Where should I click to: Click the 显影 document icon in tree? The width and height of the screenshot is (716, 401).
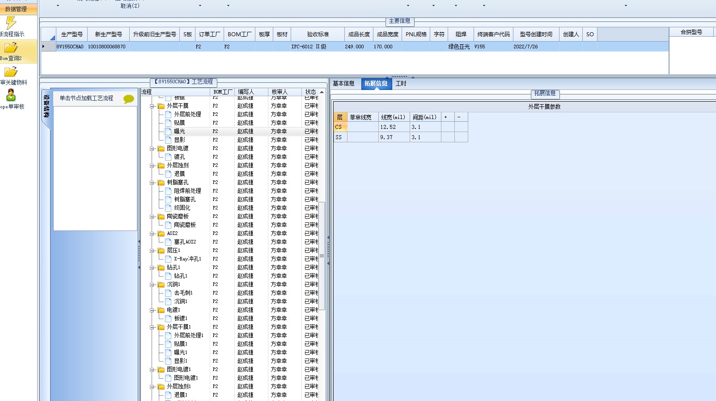click(168, 140)
